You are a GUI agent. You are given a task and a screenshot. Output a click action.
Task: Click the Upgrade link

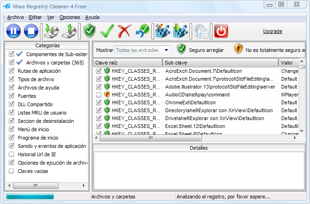[272, 32]
